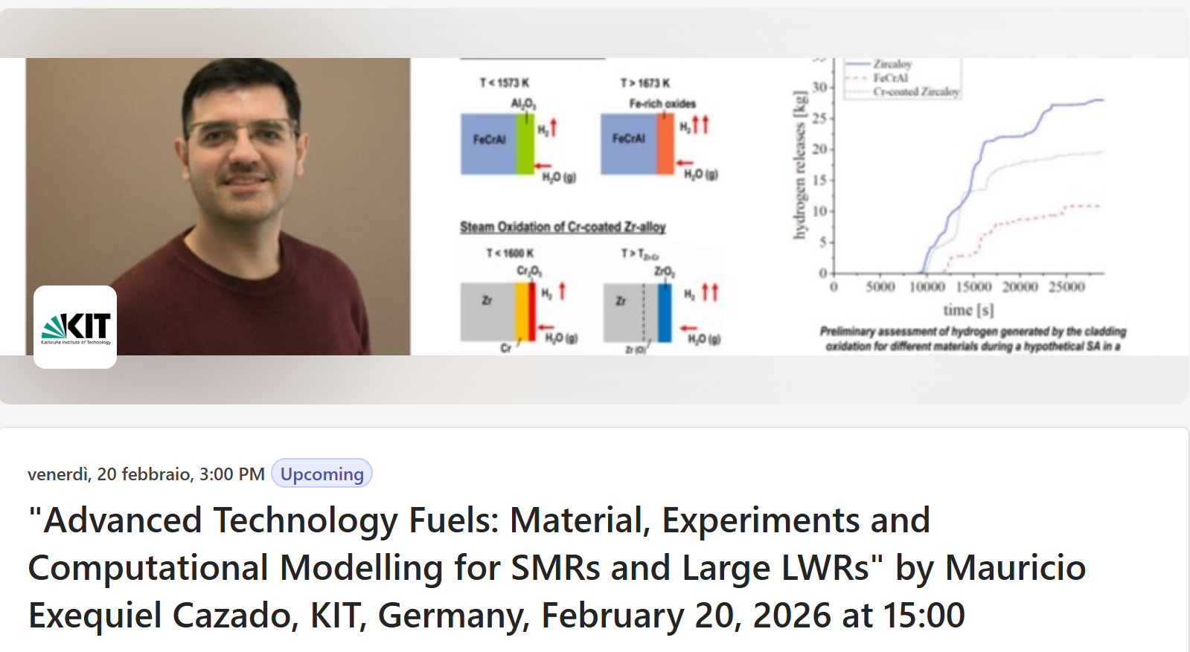1190x652 pixels.
Task: Click the blue FeCrAl block under T<1573 K
Action: pos(488,143)
